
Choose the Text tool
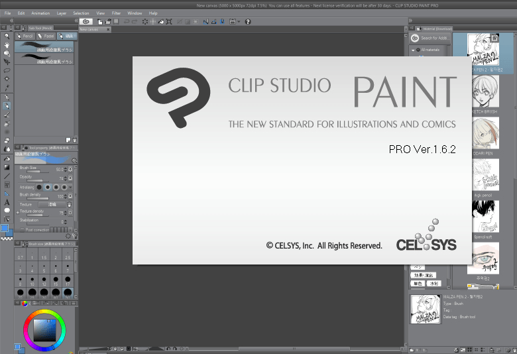click(7, 202)
